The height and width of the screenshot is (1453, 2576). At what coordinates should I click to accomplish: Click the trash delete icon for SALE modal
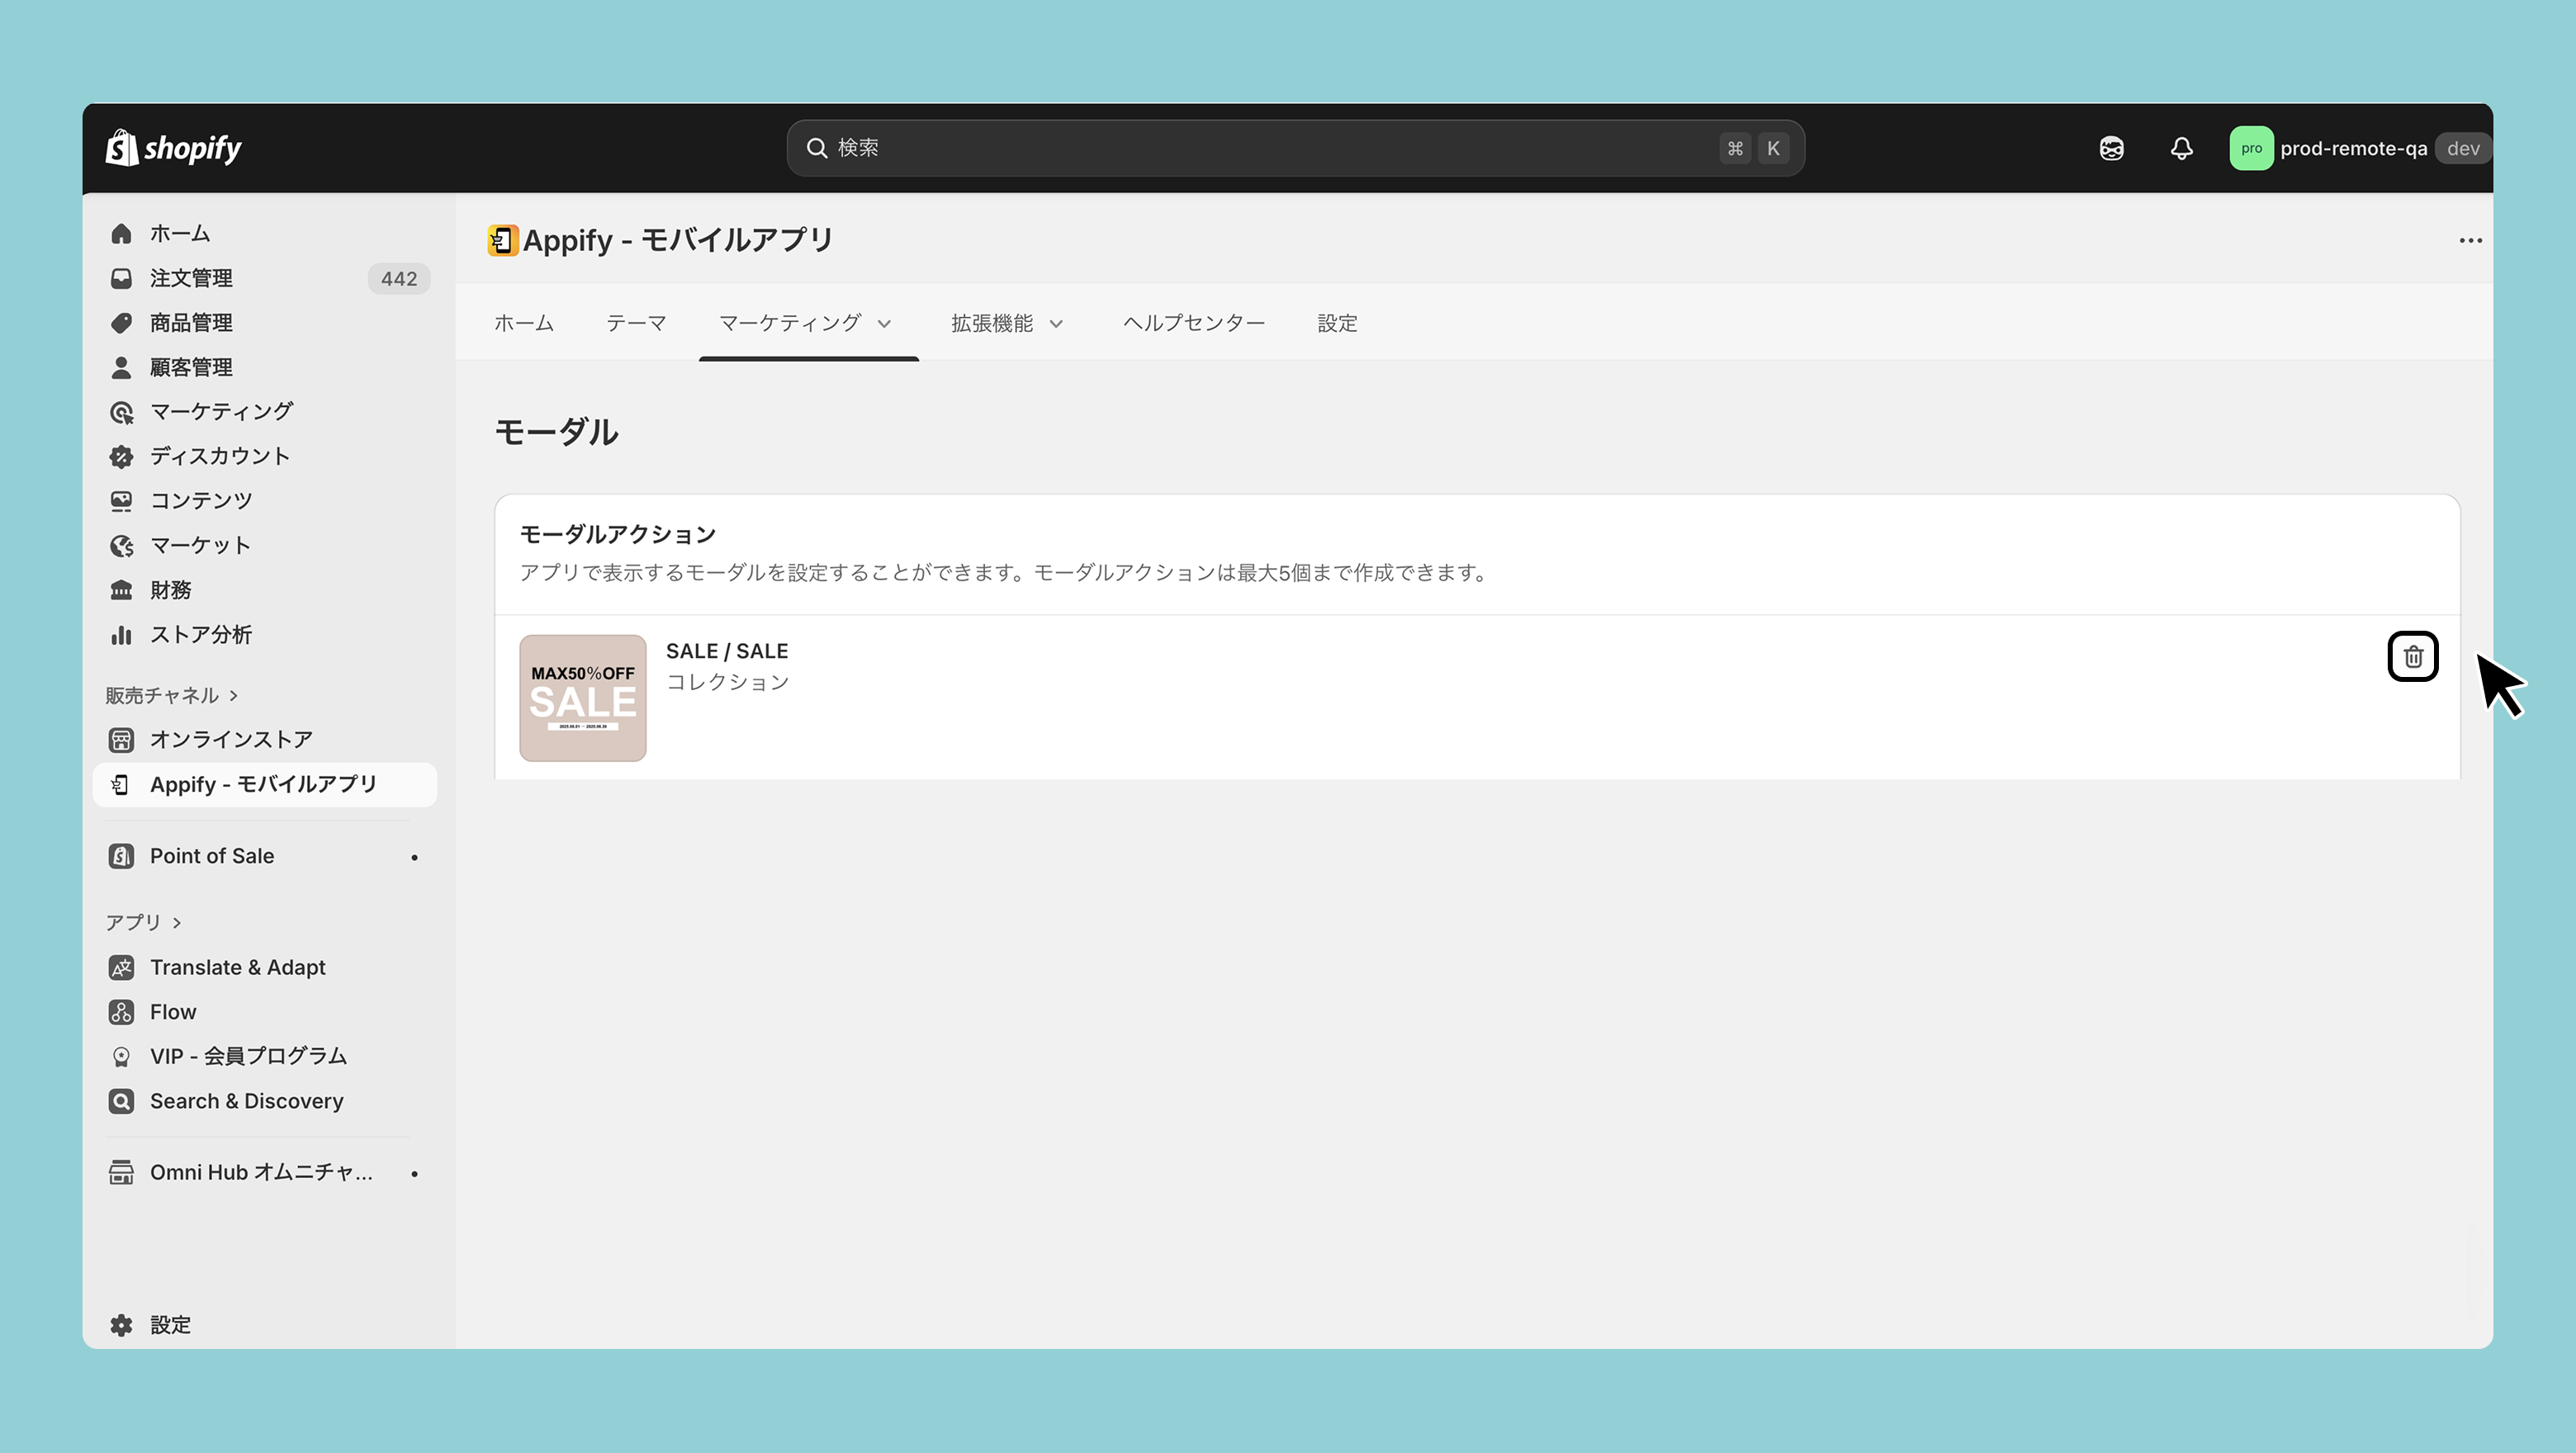[2412, 657]
